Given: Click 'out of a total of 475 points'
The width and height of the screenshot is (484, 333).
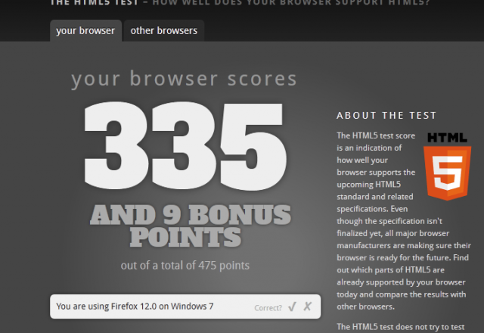Looking at the screenshot, I should (185, 266).
